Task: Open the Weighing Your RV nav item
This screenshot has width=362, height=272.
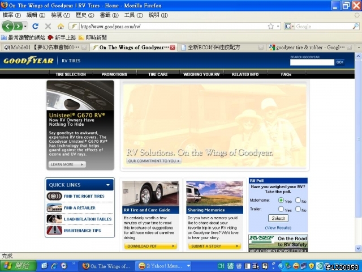Action: tap(201, 74)
